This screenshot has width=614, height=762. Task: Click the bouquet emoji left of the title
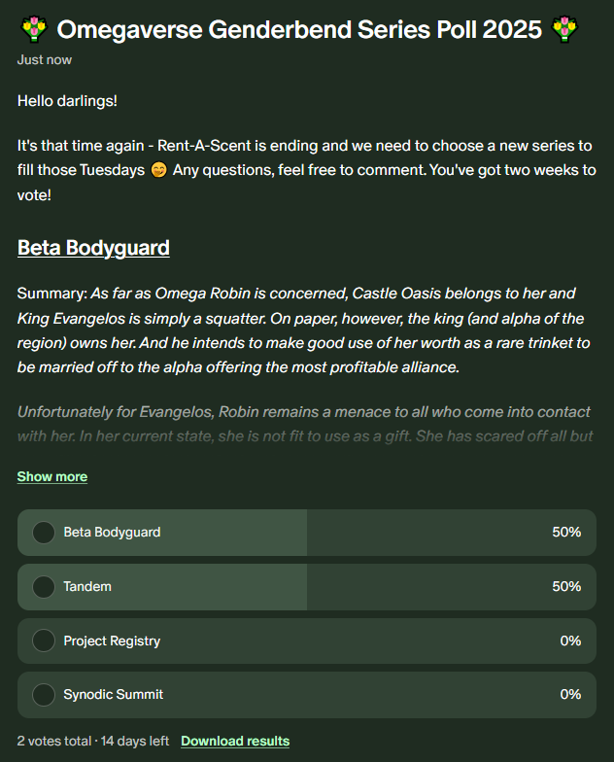(x=33, y=30)
